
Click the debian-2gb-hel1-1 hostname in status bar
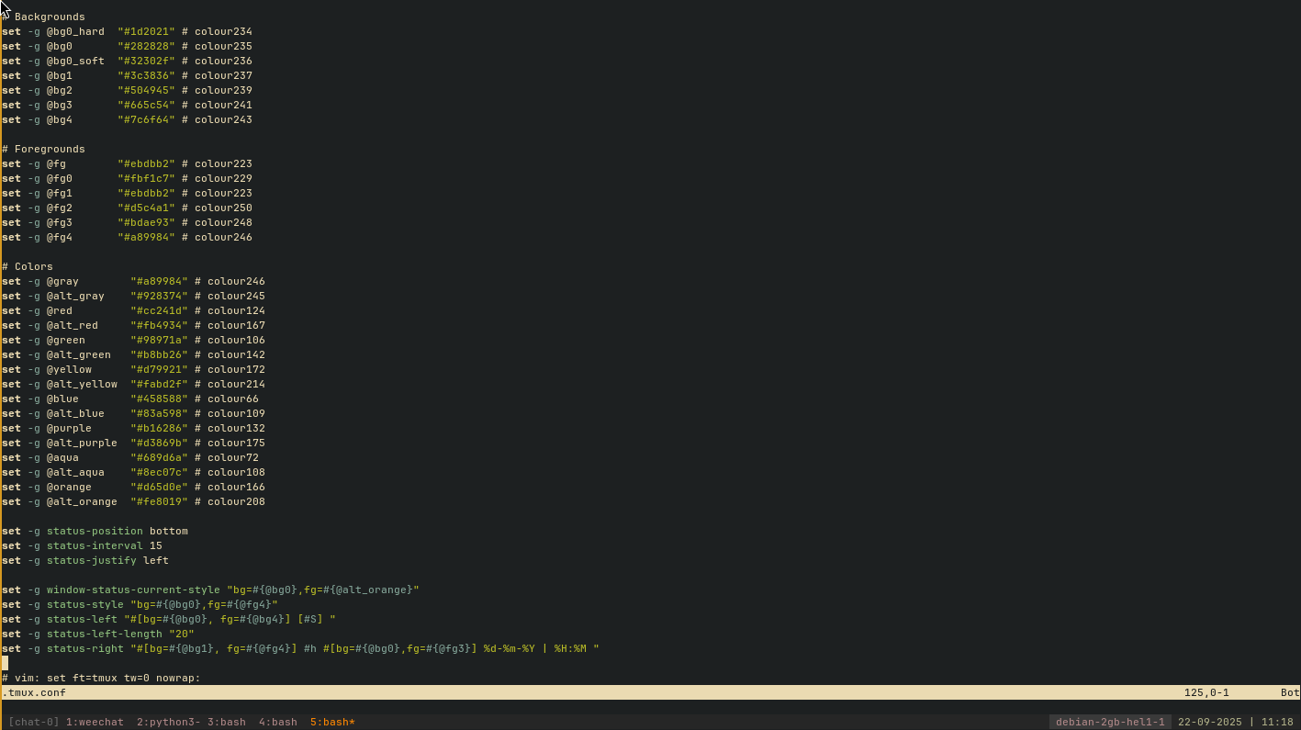1109,723
